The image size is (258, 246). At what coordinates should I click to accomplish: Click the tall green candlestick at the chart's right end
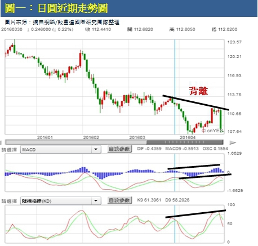(221, 120)
